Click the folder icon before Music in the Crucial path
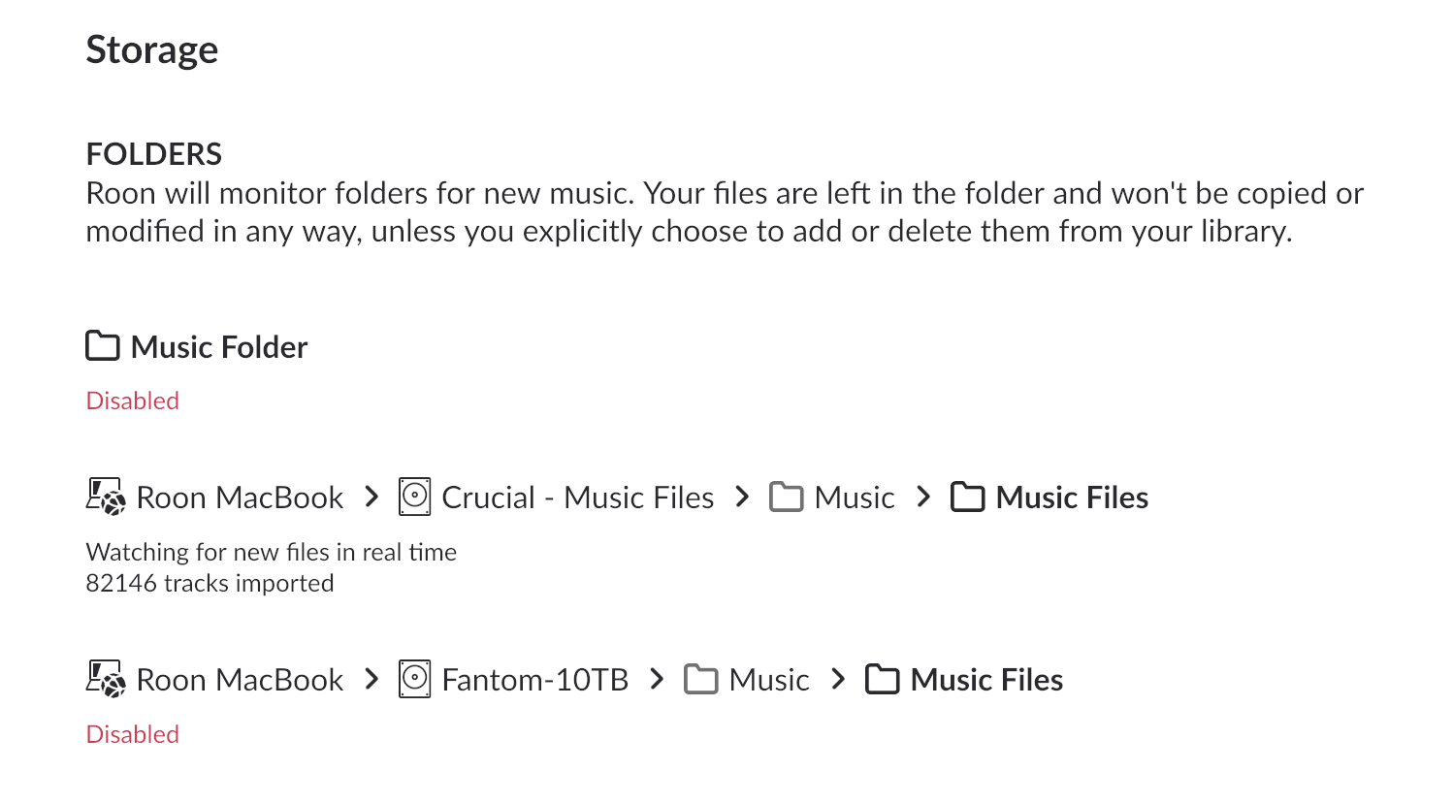Viewport: 1453px width, 803px height. (x=787, y=497)
